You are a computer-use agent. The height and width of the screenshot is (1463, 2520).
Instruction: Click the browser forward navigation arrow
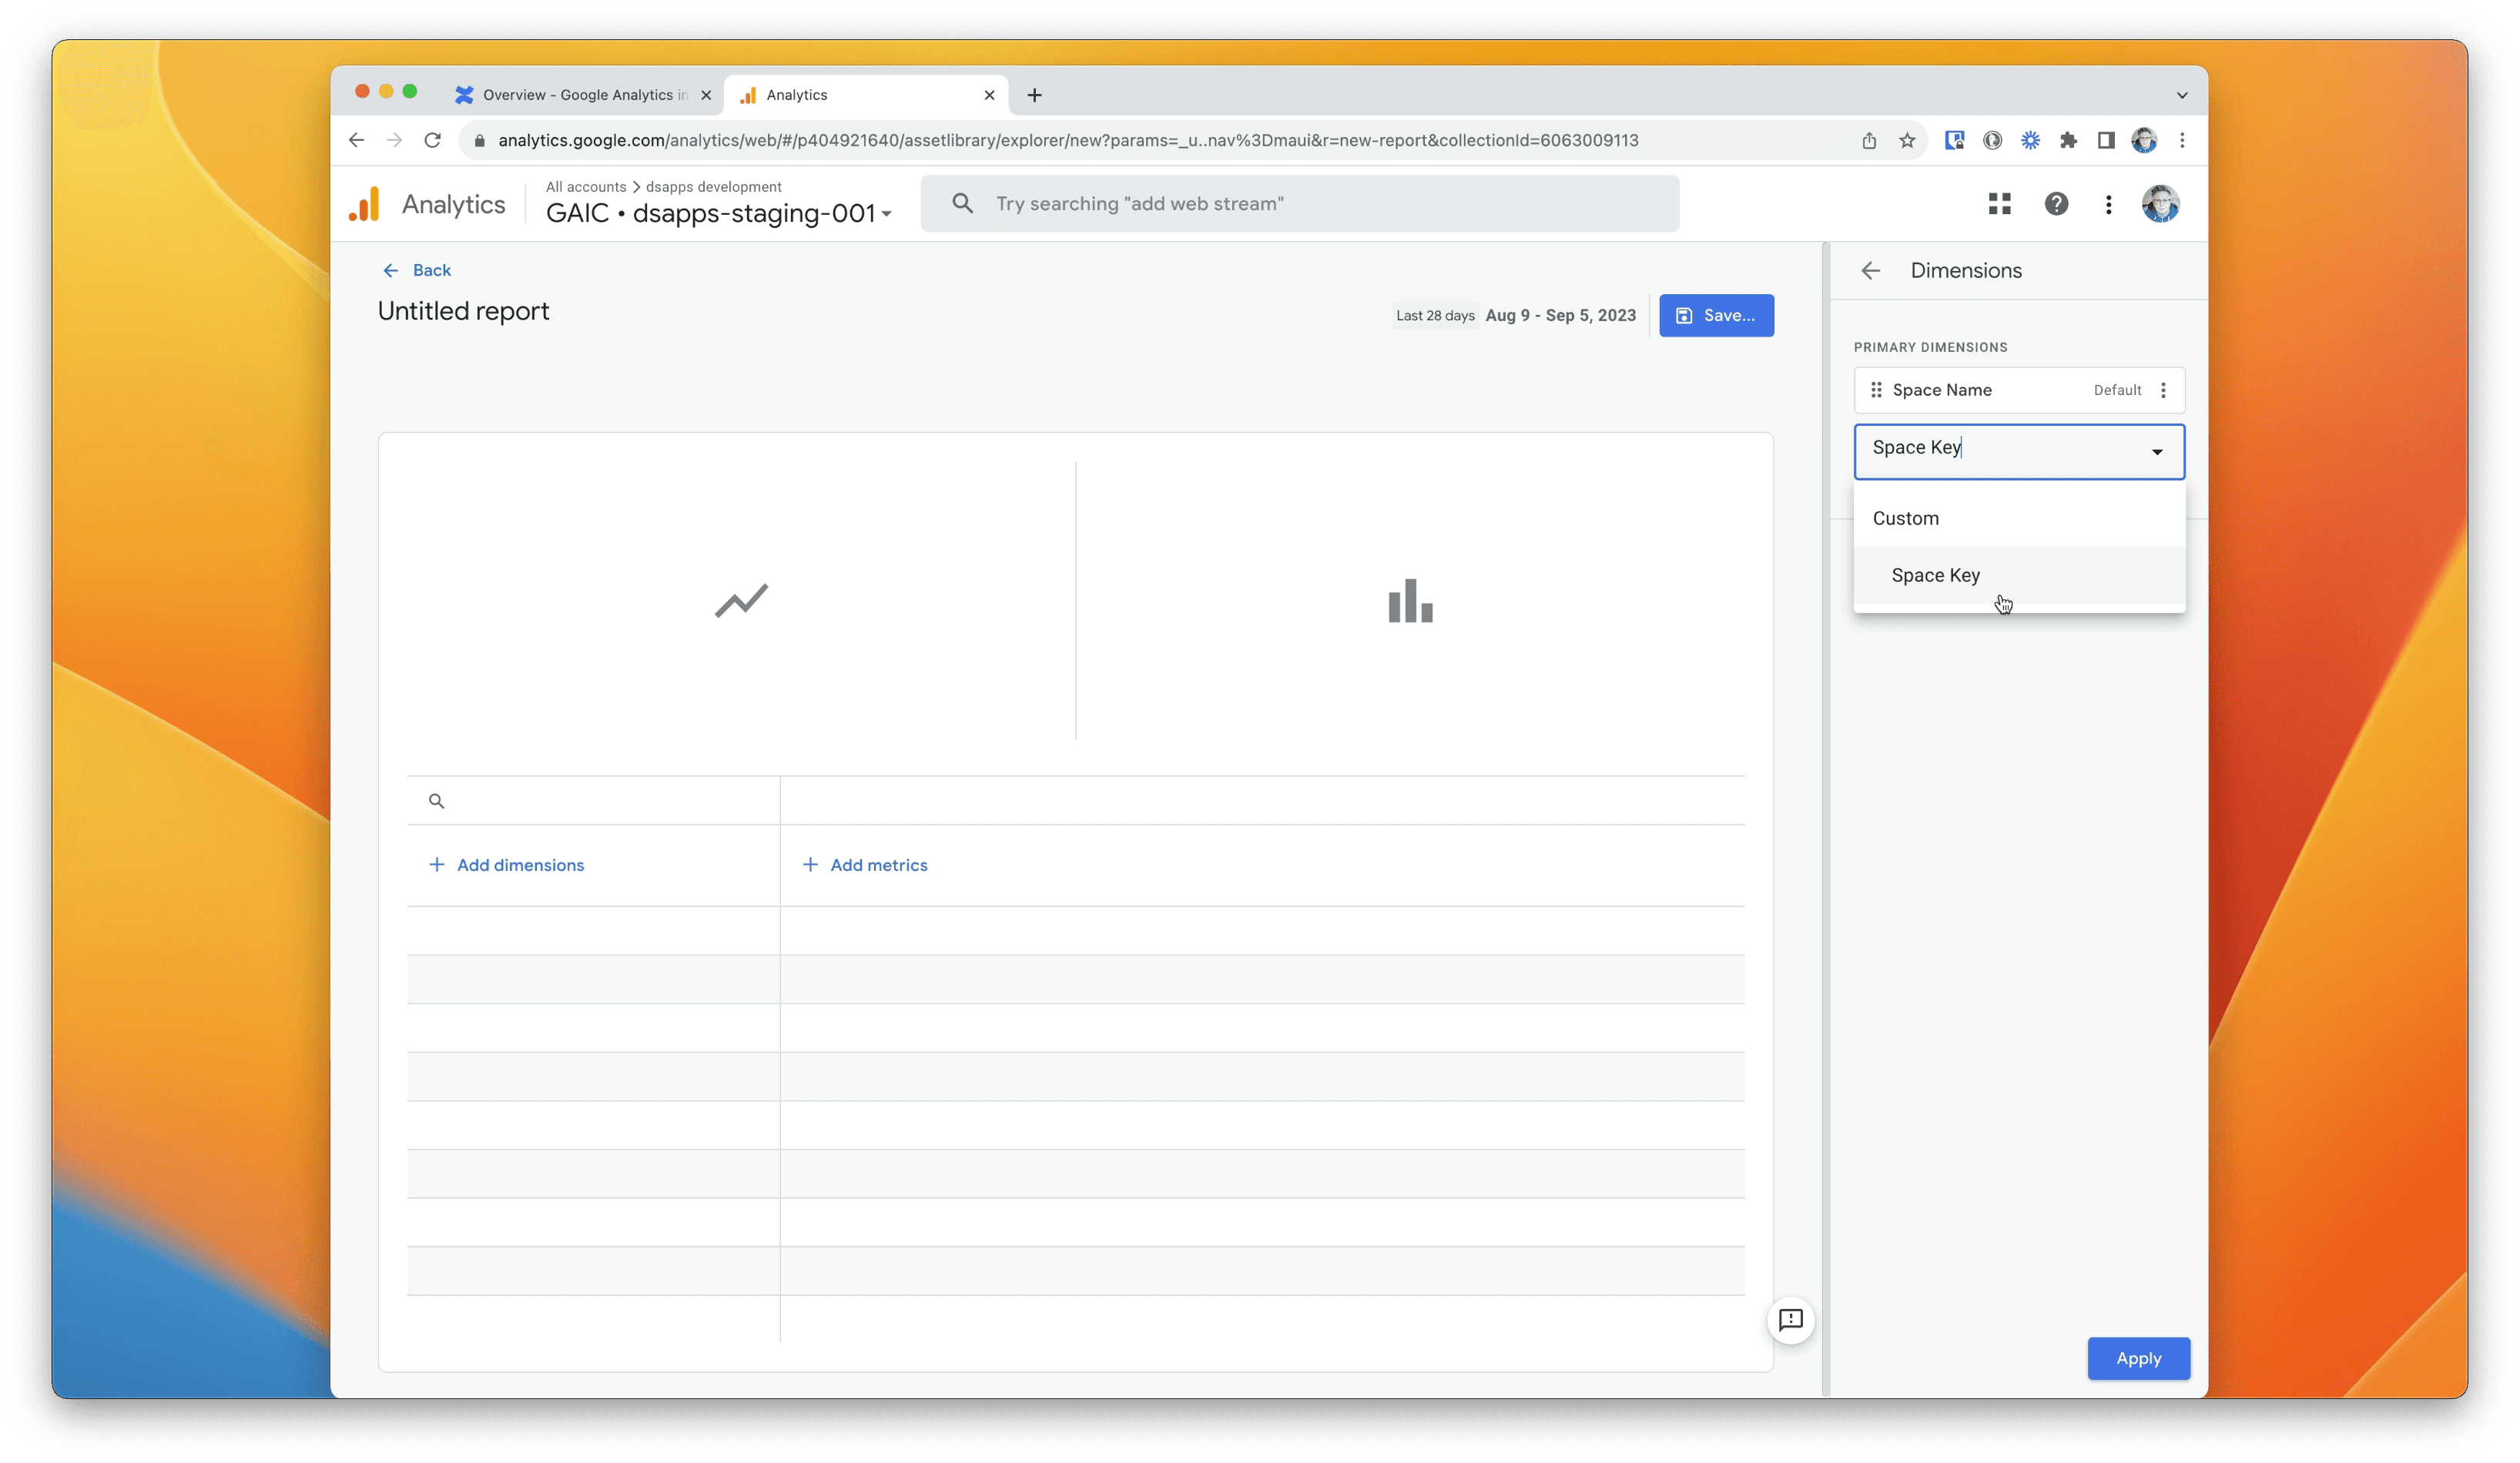(x=394, y=140)
